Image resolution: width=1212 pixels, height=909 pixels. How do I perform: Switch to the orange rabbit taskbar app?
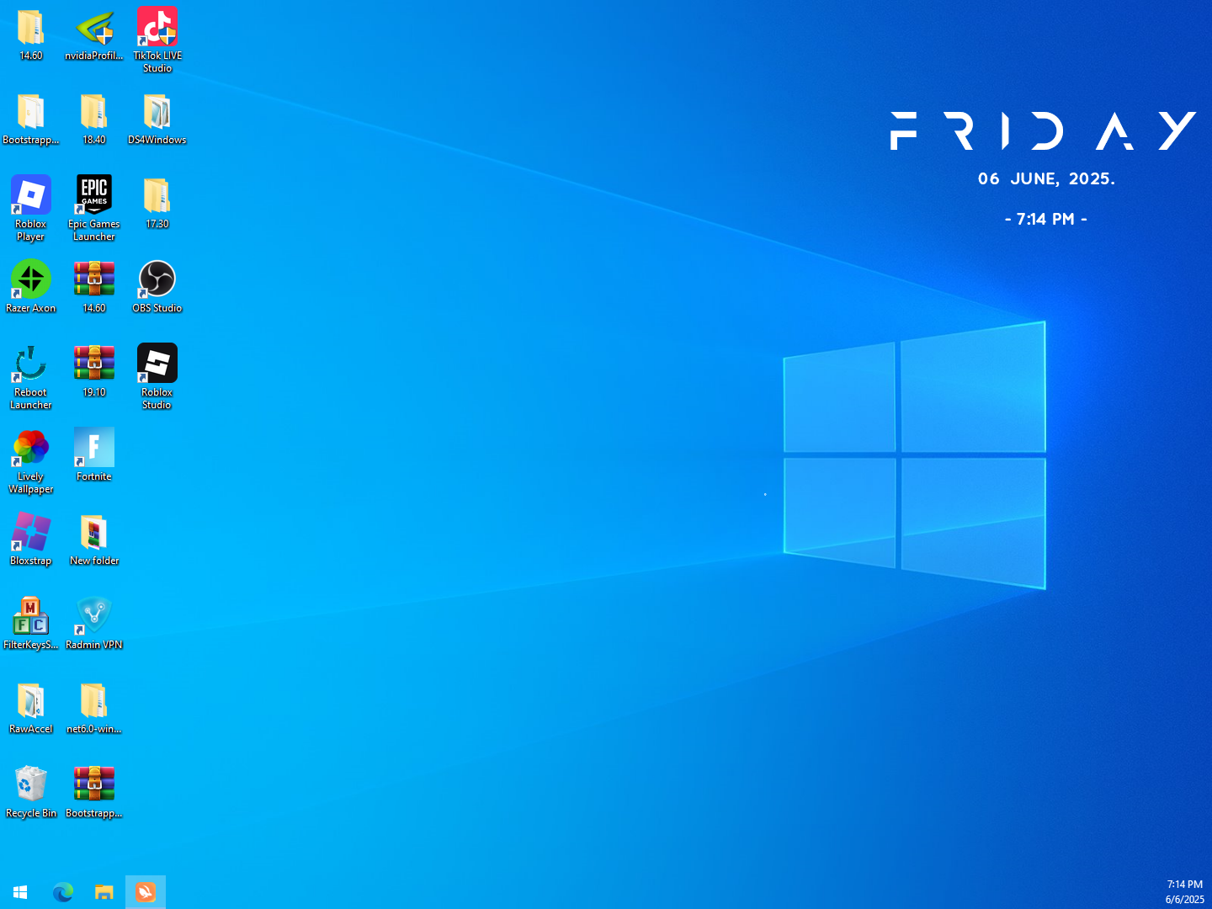coord(146,892)
